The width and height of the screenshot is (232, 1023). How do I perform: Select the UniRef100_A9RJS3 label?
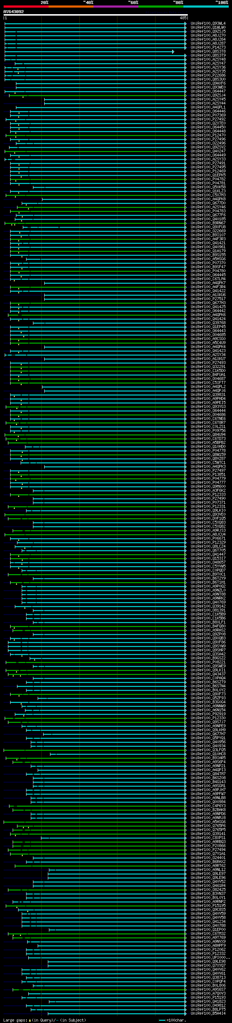pyautogui.click(x=208, y=530)
